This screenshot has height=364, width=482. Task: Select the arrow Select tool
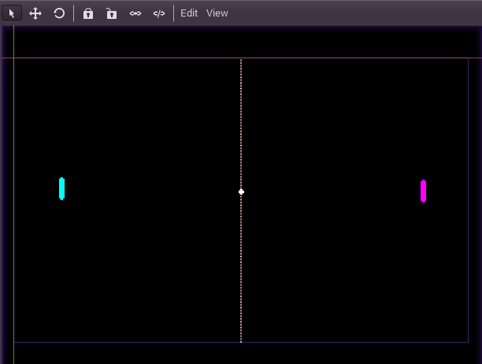(12, 13)
